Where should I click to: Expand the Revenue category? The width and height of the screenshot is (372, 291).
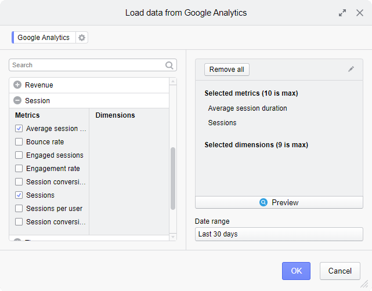click(x=17, y=85)
